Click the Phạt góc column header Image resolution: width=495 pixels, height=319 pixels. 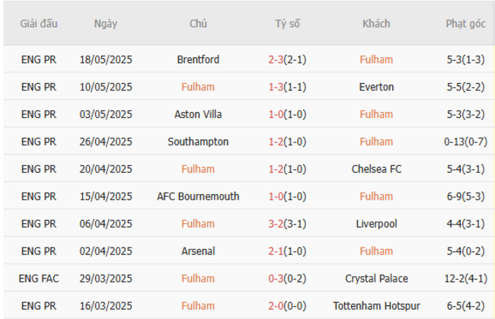click(465, 24)
